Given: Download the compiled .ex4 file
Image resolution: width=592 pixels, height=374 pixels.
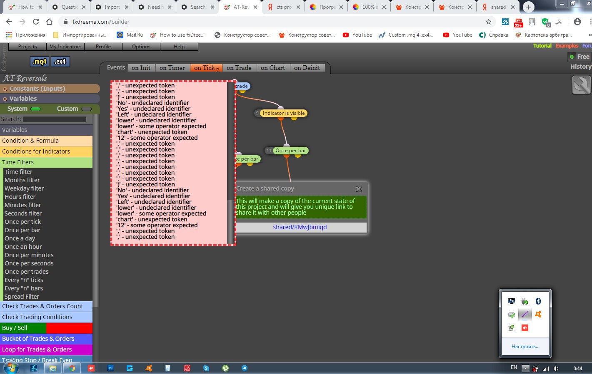Looking at the screenshot, I should (x=60, y=62).
